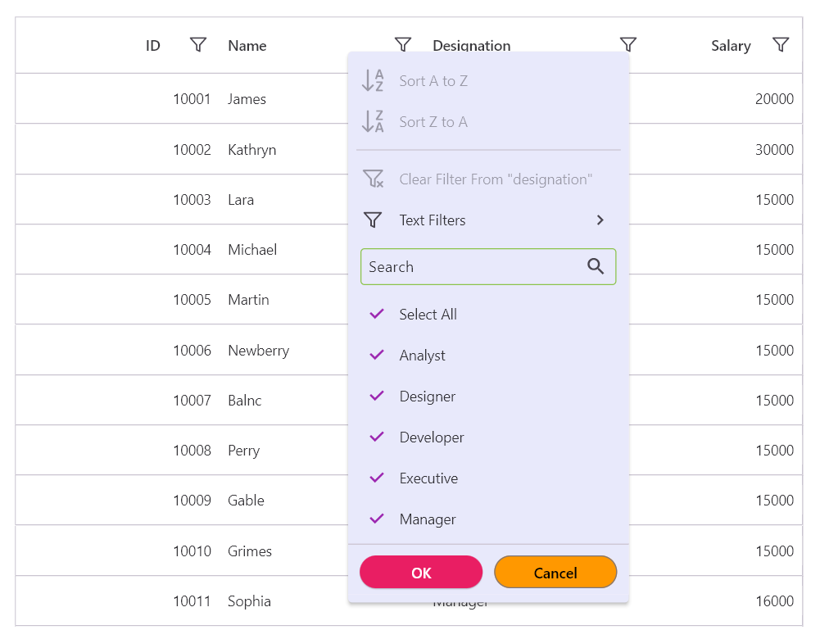Click the search magnifier icon
This screenshot has height=639, width=820.
tap(596, 267)
